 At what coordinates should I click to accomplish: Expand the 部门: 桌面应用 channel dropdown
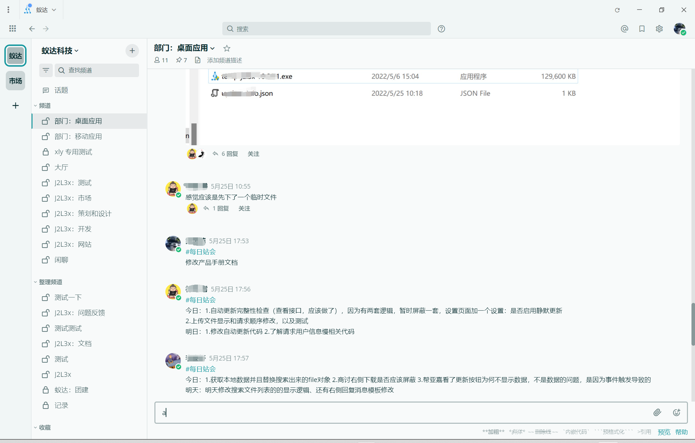coord(213,48)
